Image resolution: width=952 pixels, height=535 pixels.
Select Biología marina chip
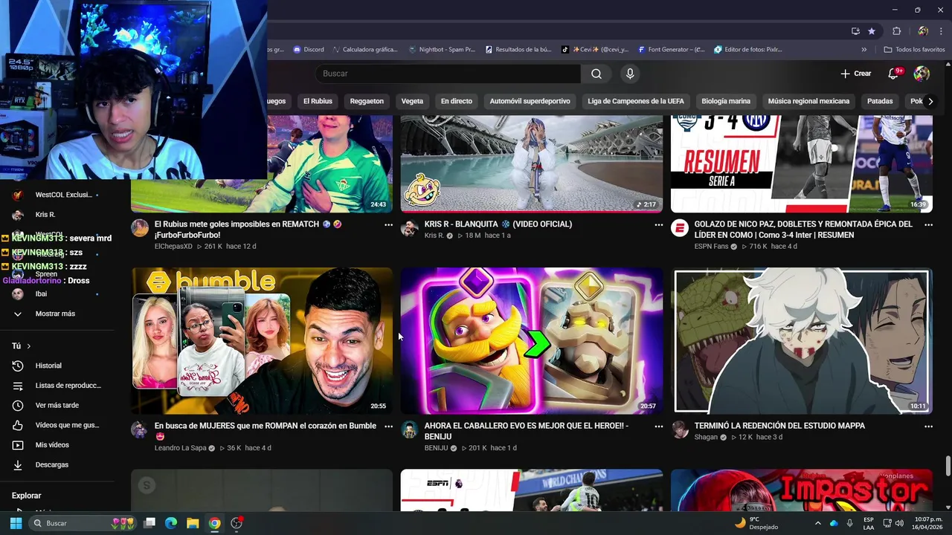click(726, 101)
